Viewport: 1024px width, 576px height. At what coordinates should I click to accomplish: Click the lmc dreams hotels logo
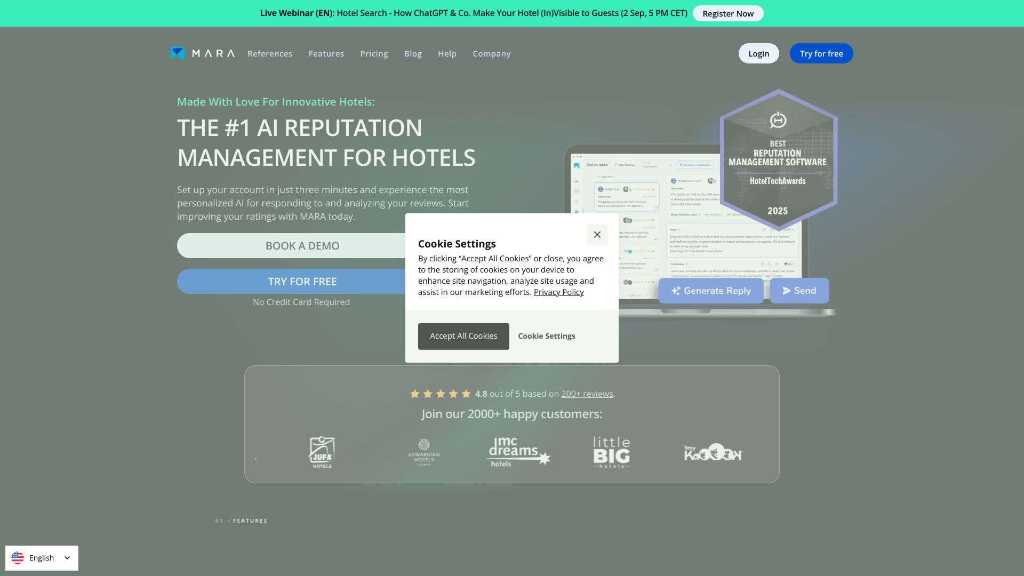(517, 452)
